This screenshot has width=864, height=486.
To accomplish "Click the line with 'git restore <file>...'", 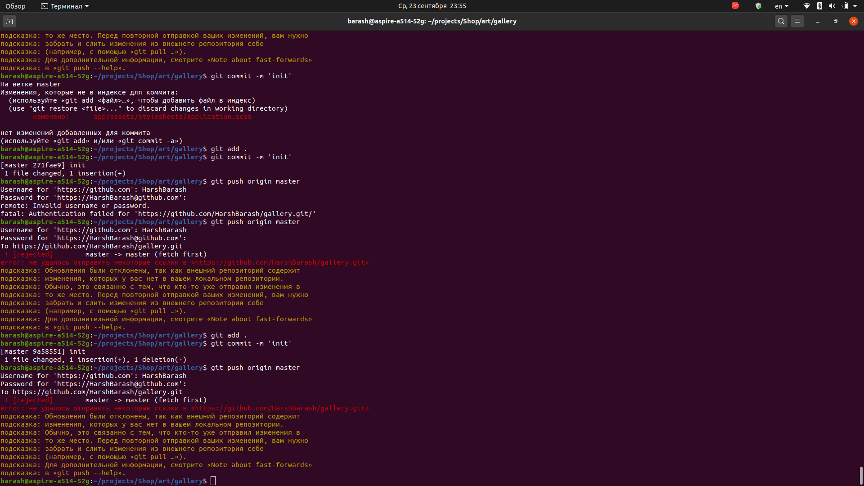I will (148, 108).
